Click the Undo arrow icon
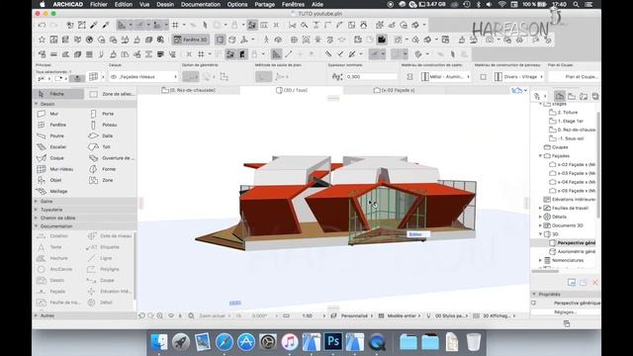This screenshot has width=633, height=356. 42,25
